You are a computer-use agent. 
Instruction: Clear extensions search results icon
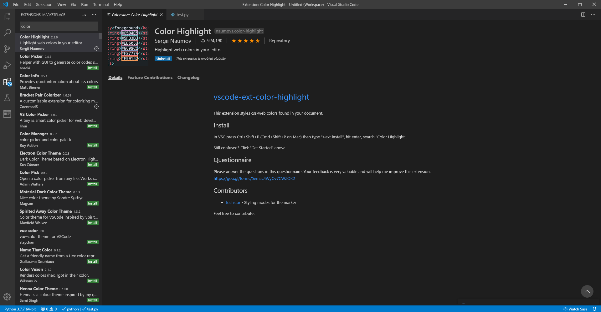[x=84, y=15]
